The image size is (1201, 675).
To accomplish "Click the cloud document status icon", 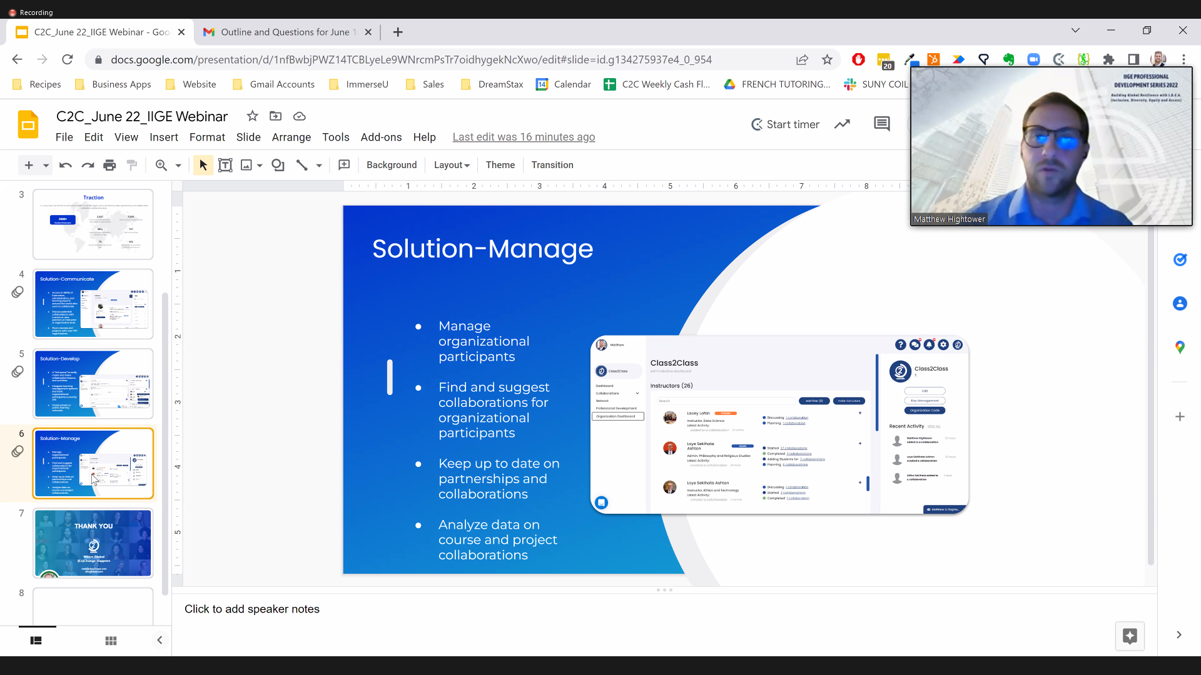I will click(x=300, y=116).
